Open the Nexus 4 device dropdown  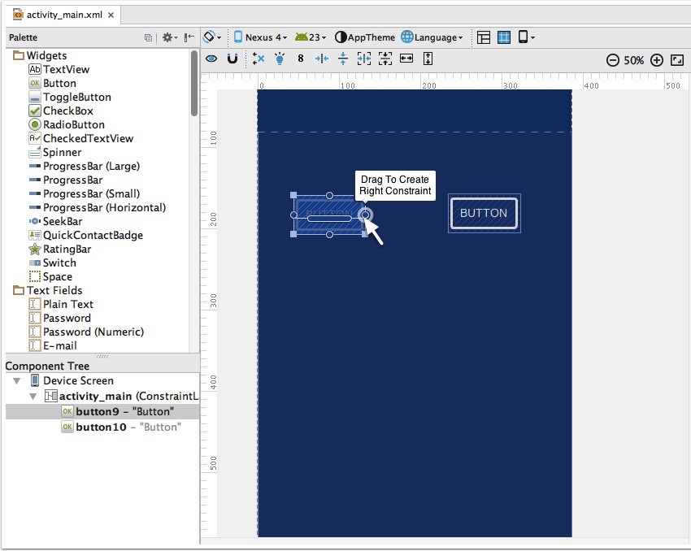click(x=260, y=37)
